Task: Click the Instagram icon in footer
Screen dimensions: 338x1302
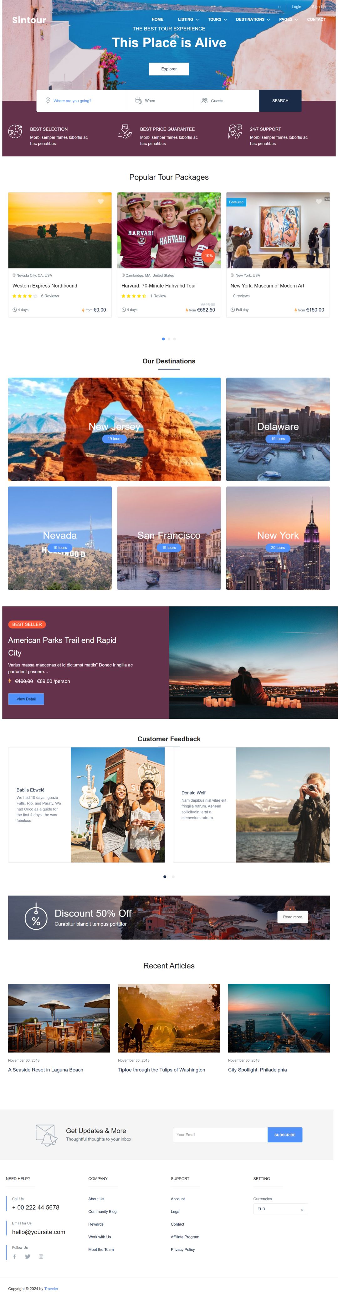Action: pos(41,1257)
